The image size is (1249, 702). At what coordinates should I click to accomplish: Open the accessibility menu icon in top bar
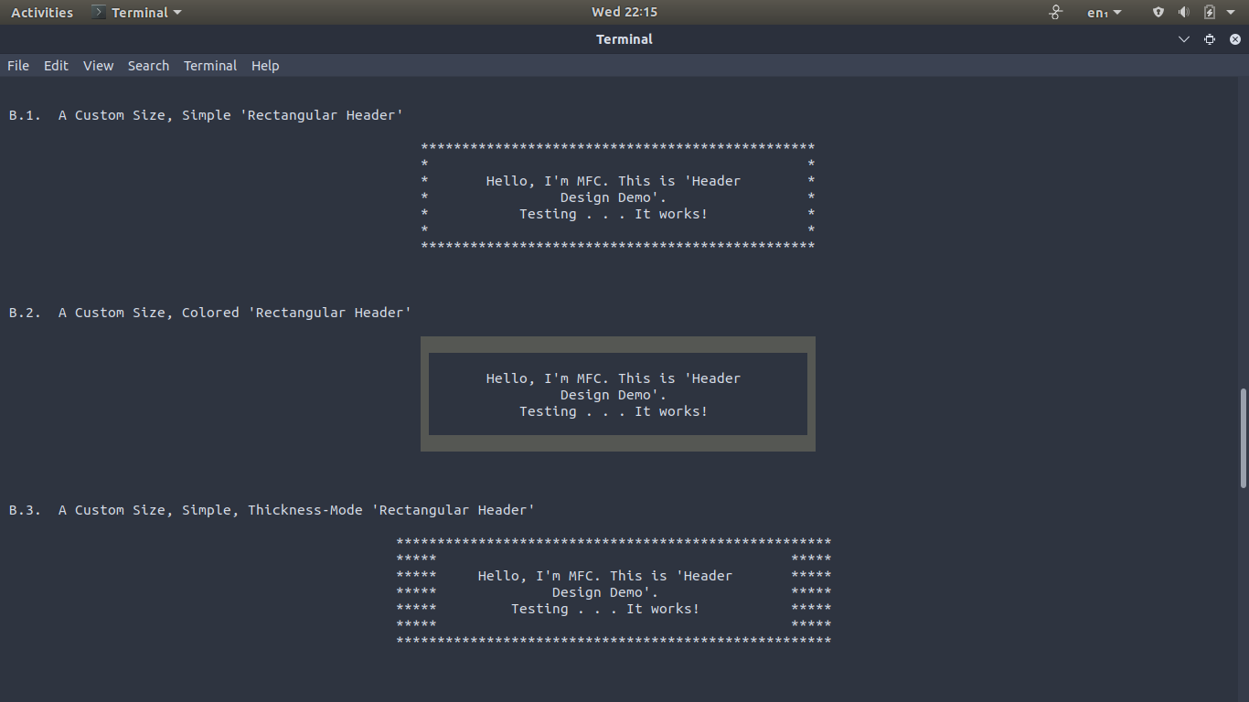point(1055,12)
